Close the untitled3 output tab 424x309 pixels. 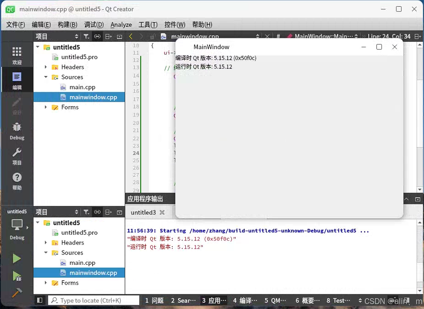pos(162,212)
